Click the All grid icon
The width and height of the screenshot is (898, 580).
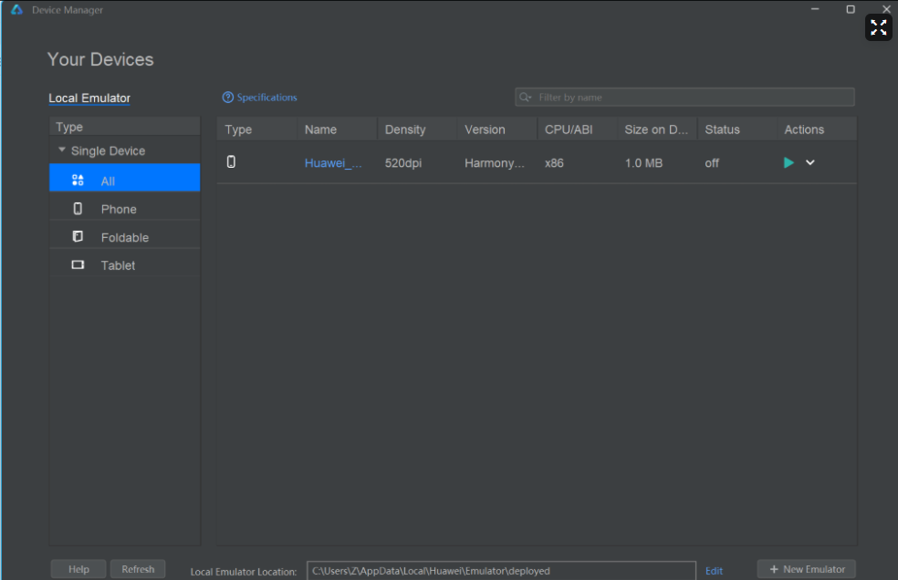[78, 181]
